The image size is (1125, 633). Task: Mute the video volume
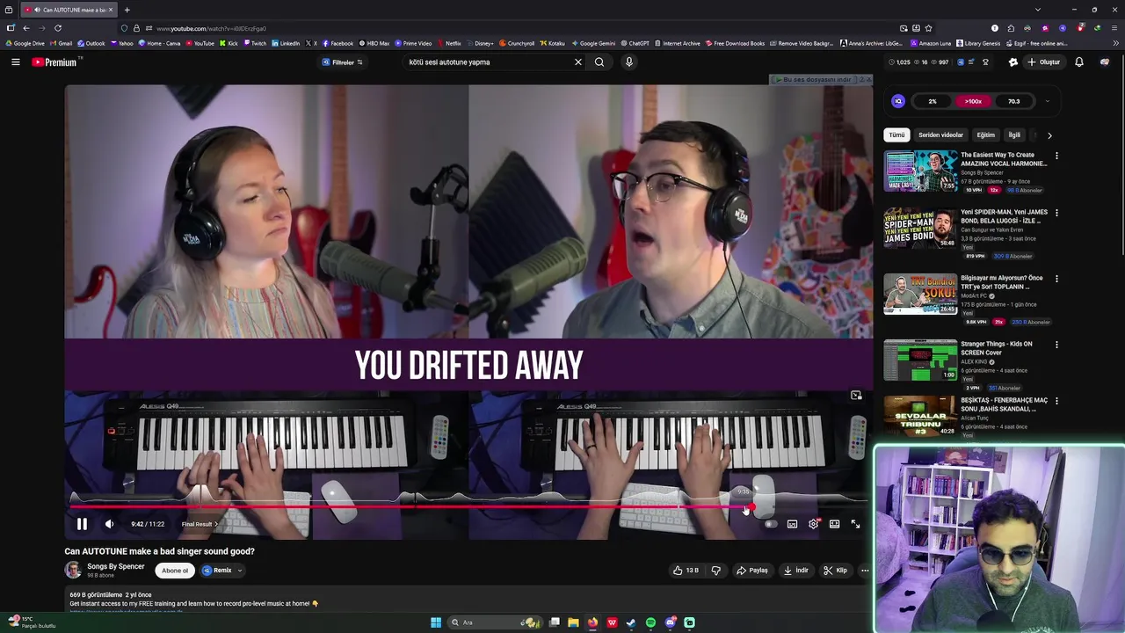(109, 524)
